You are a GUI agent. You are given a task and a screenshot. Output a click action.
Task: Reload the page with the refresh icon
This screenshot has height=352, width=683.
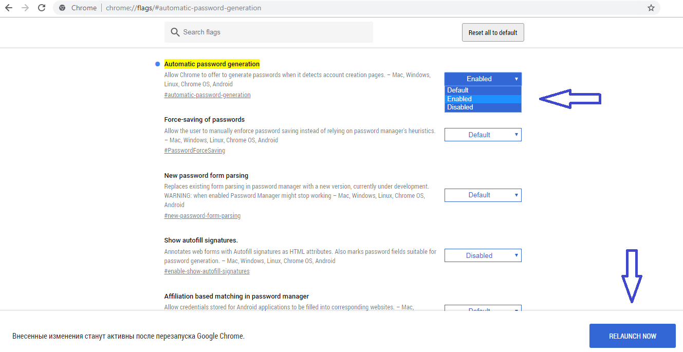point(42,8)
